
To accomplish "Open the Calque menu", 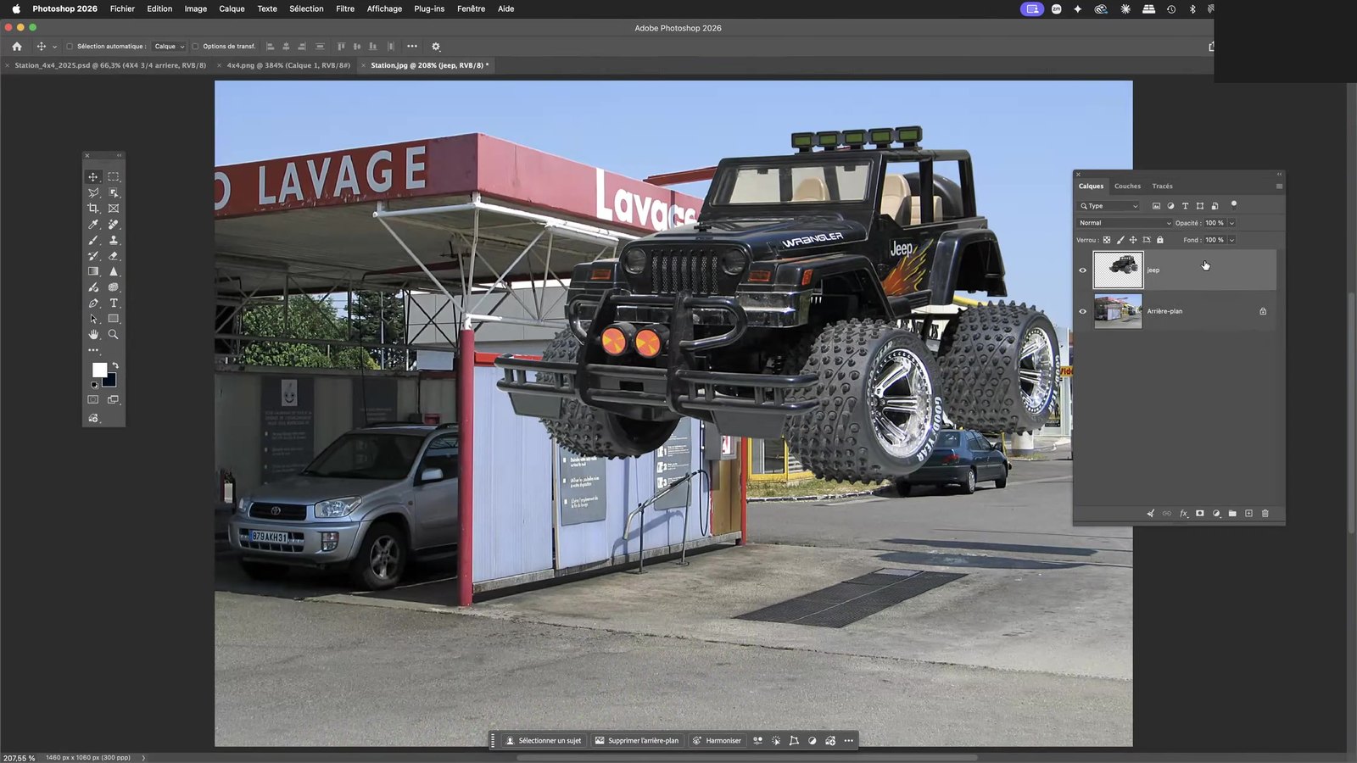I will point(232,8).
